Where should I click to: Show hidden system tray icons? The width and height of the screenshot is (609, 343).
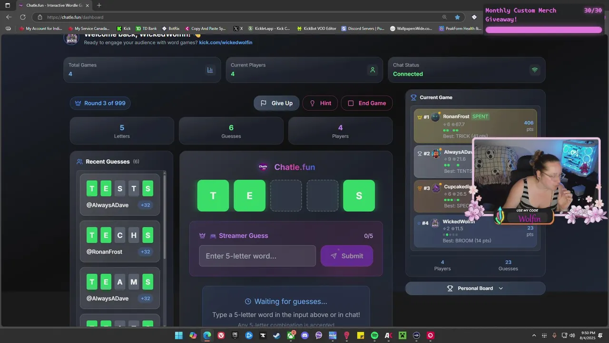point(534,335)
